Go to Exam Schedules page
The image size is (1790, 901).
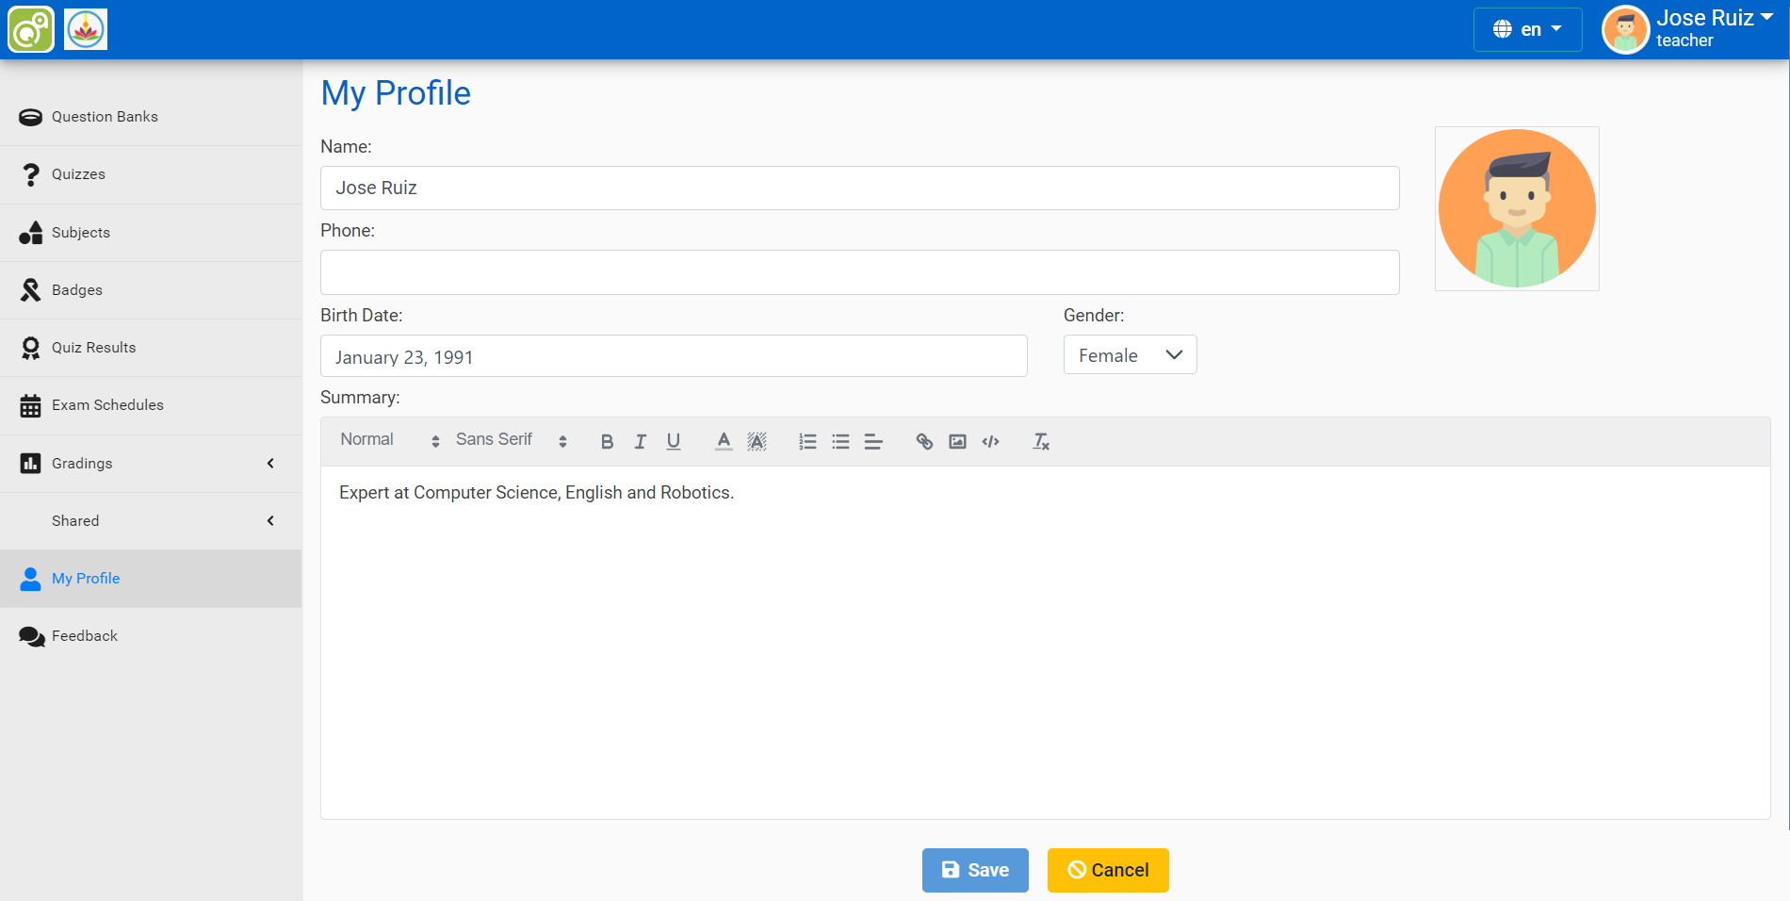pos(107,405)
